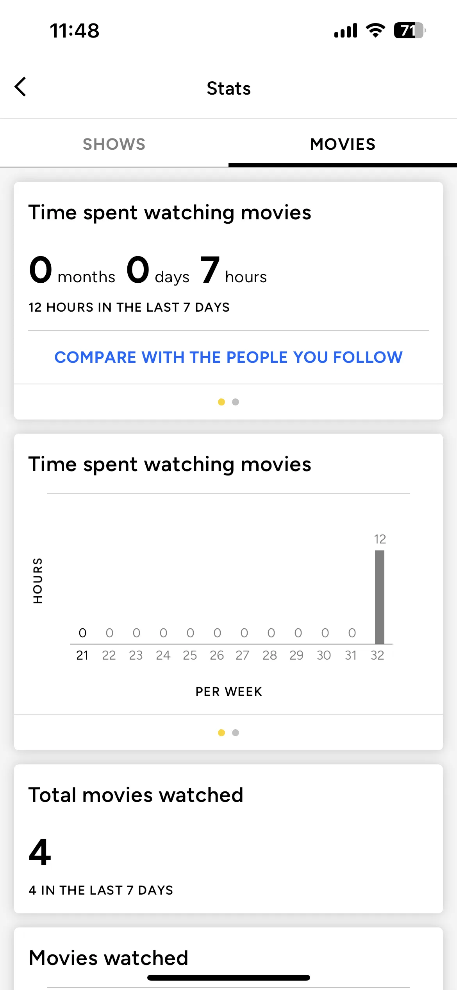Select the MOVIES tab

pyautogui.click(x=343, y=144)
